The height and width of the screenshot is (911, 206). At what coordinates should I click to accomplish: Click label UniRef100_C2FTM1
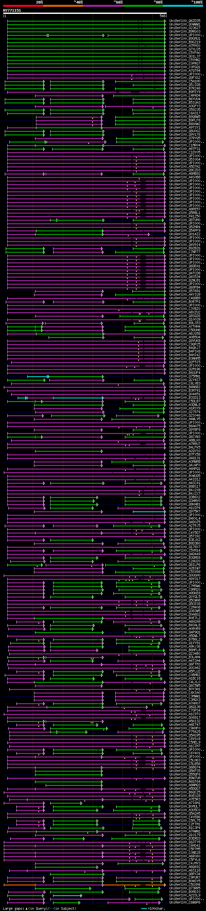tap(185, 824)
